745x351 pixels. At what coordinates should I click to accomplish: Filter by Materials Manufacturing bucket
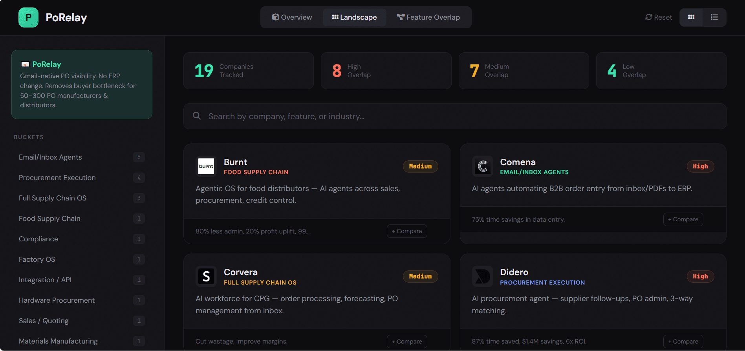[x=82, y=341]
